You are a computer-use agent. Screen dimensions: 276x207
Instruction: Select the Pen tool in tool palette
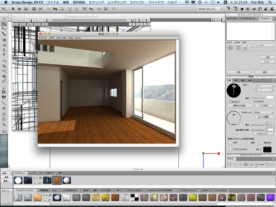point(4,50)
